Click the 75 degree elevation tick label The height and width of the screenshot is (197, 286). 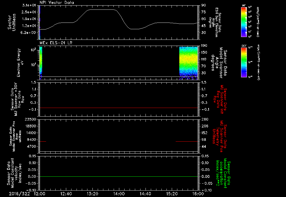(x=204, y=12)
